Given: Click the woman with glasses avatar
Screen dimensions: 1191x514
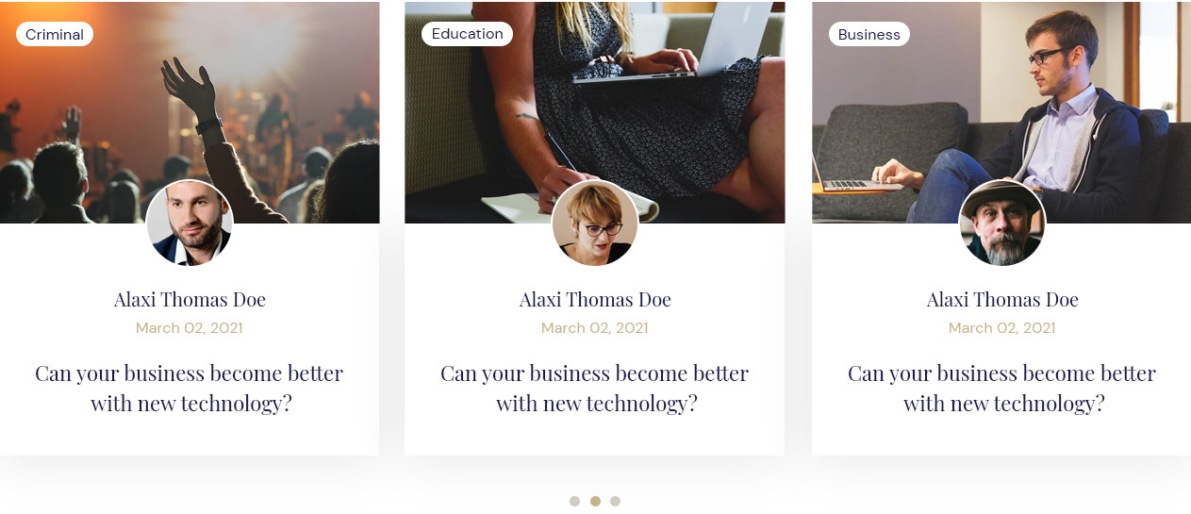Looking at the screenshot, I should click(x=595, y=223).
